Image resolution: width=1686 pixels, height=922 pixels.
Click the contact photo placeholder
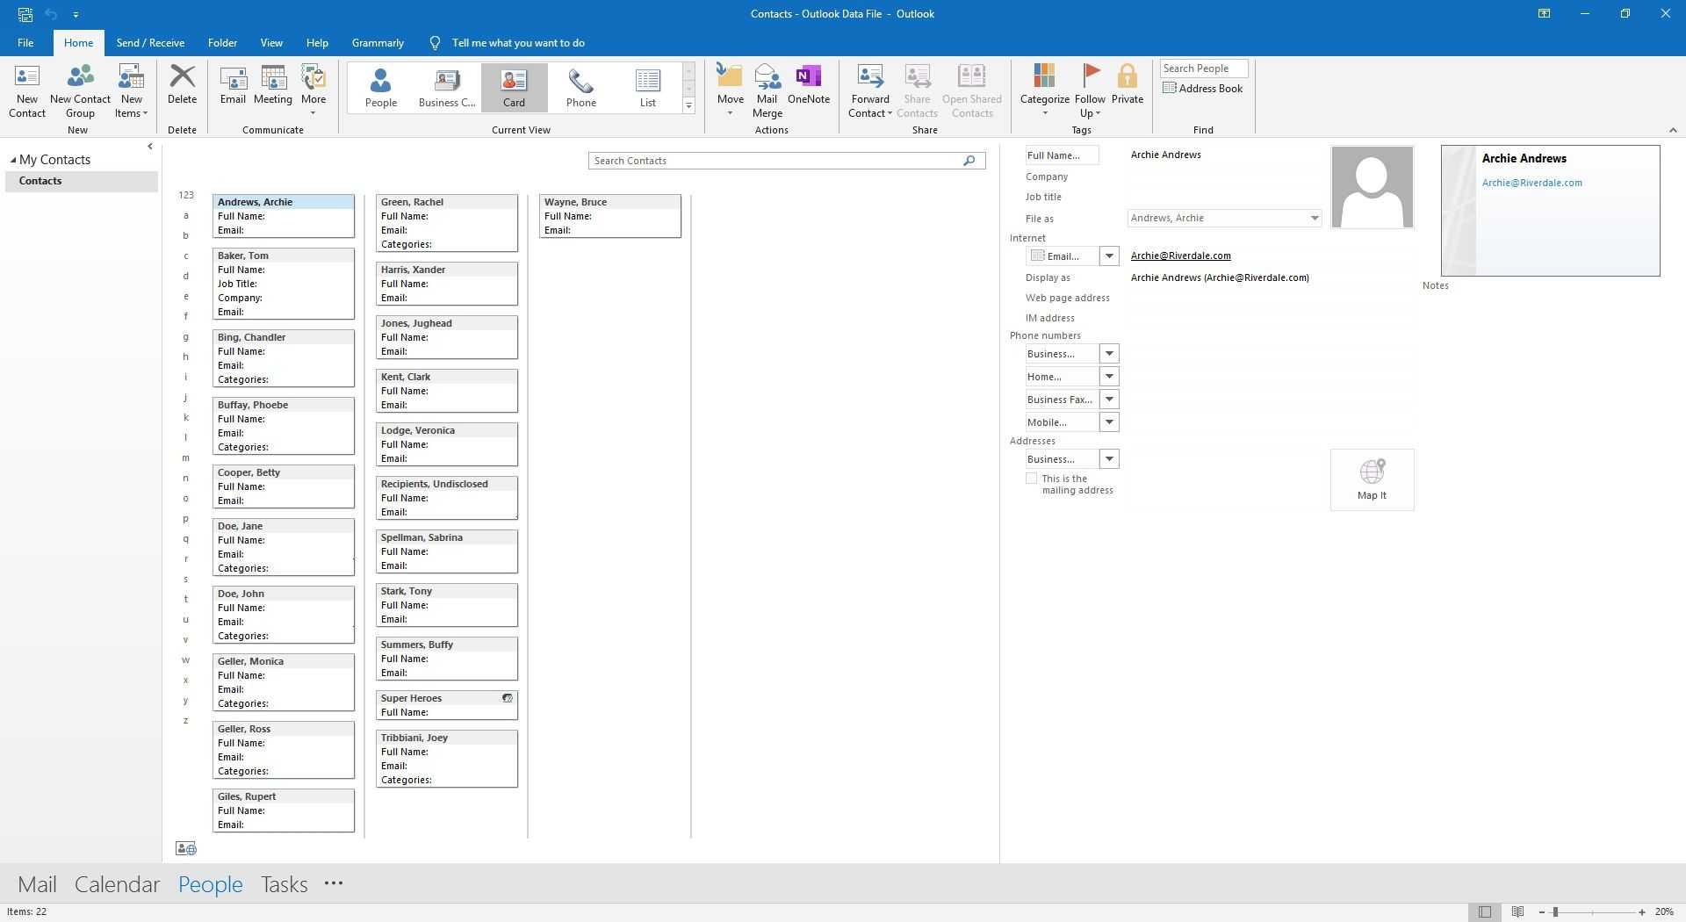(1372, 187)
